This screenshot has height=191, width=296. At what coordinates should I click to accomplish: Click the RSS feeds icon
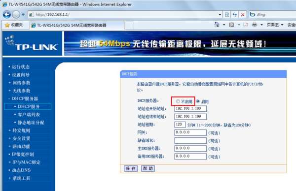point(231,25)
